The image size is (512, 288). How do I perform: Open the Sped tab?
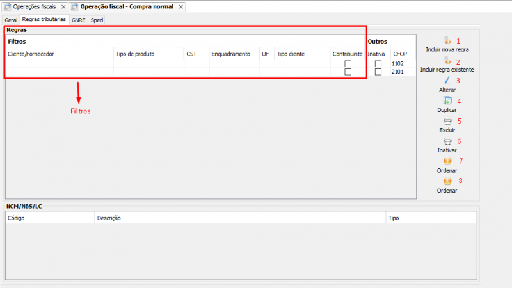coord(97,20)
